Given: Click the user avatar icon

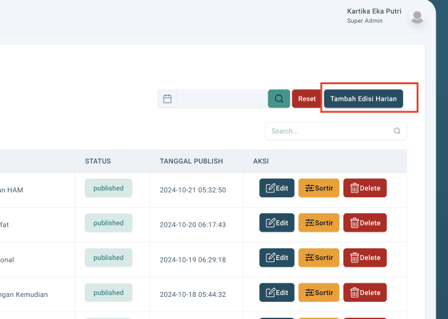Looking at the screenshot, I should click(417, 17).
